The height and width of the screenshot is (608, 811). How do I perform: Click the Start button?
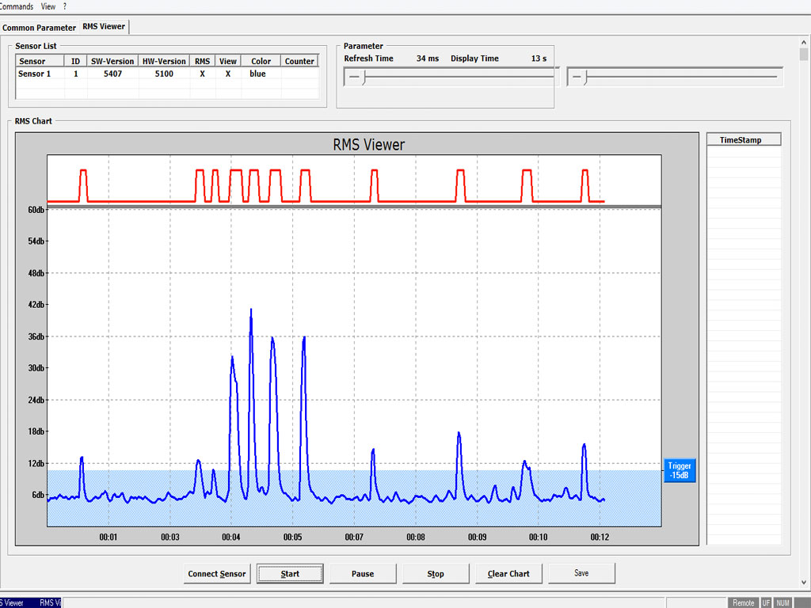[x=290, y=573]
